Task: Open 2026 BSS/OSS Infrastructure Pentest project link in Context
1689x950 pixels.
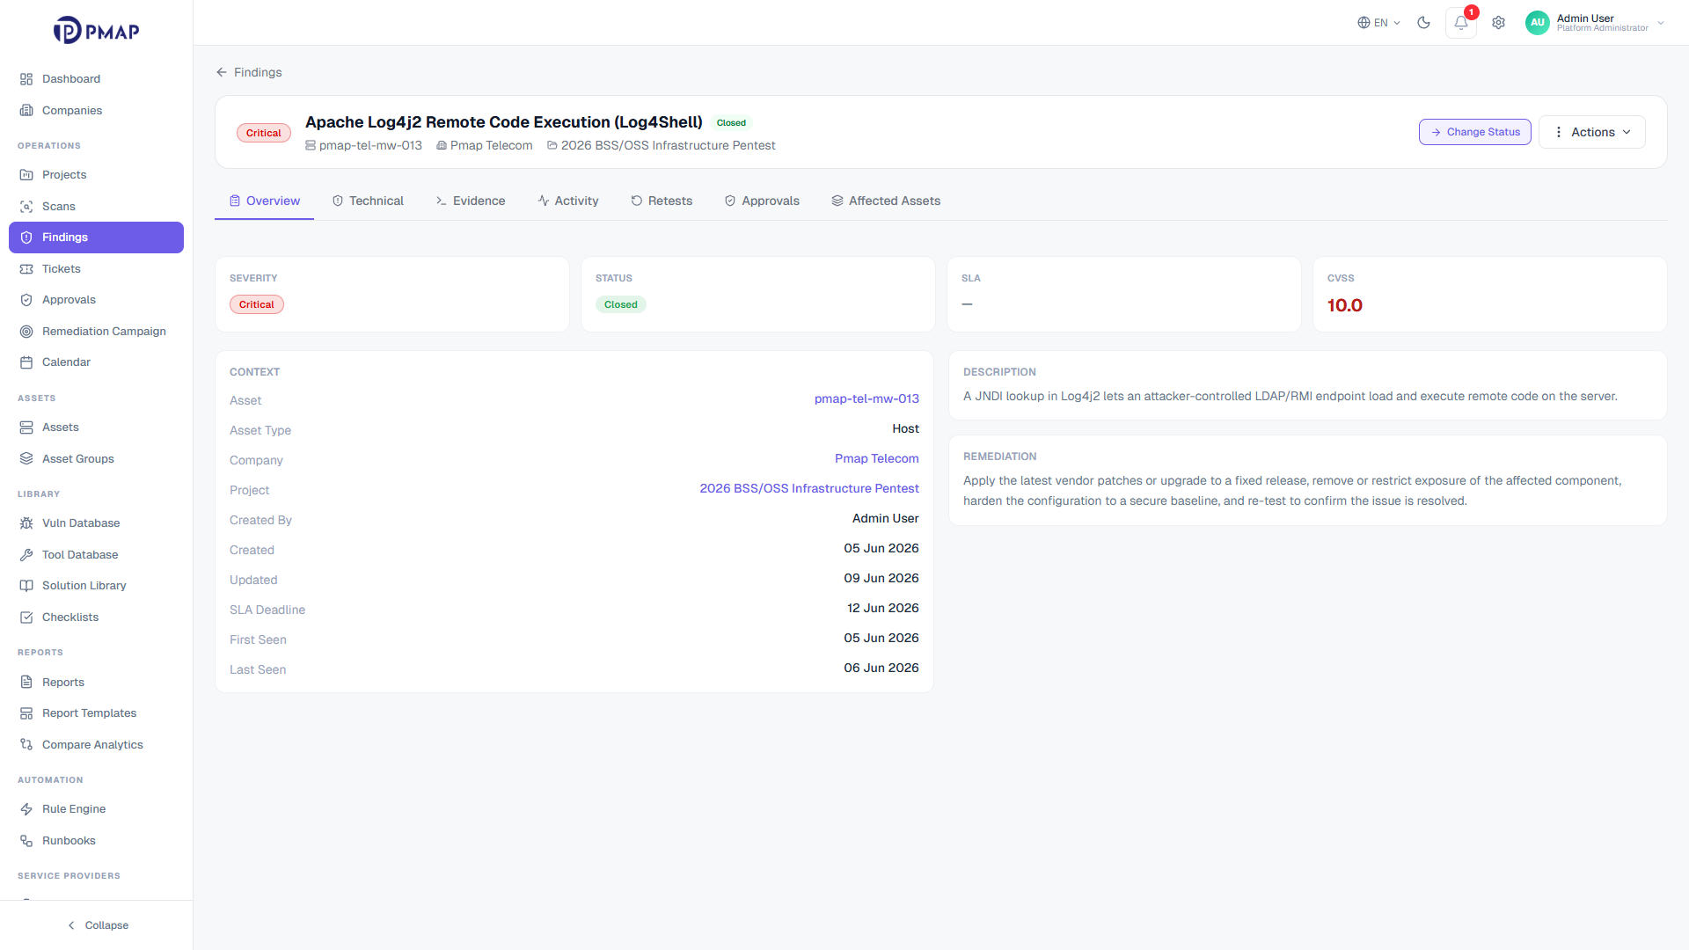Action: [809, 489]
